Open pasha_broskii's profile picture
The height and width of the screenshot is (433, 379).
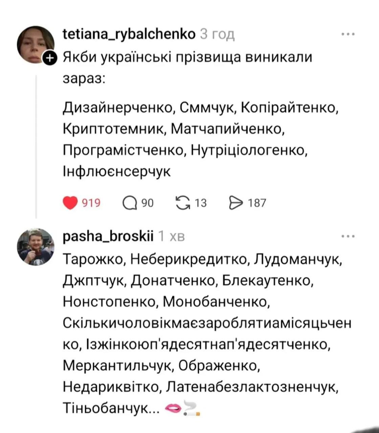(x=35, y=246)
